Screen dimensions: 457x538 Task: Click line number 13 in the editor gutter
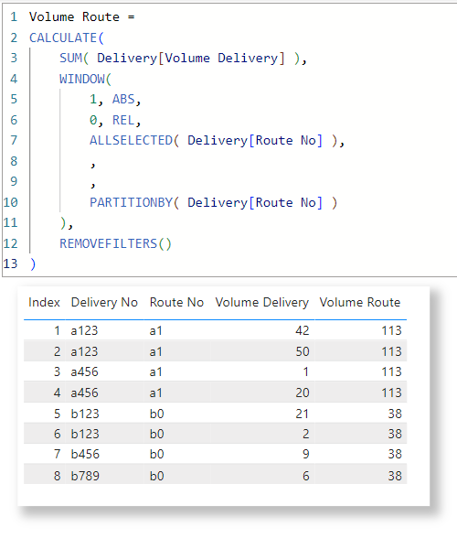tap(10, 264)
